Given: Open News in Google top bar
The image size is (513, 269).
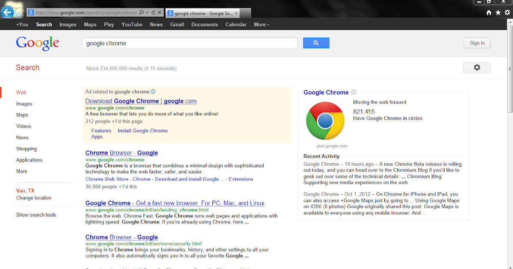Looking at the screenshot, I should (156, 24).
